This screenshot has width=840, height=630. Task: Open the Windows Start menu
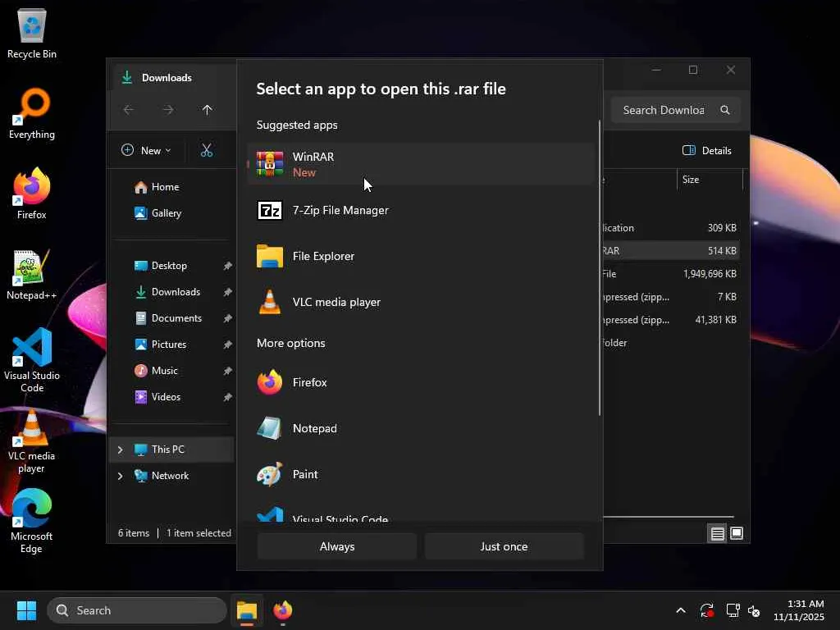(x=26, y=610)
